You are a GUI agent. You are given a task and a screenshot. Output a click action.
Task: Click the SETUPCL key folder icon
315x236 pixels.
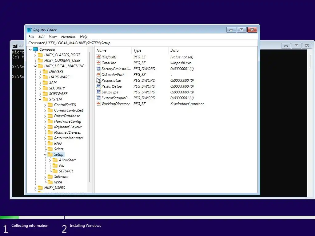55,171
